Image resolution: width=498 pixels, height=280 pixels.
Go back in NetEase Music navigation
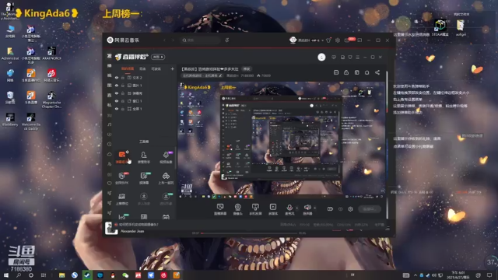pos(164,40)
